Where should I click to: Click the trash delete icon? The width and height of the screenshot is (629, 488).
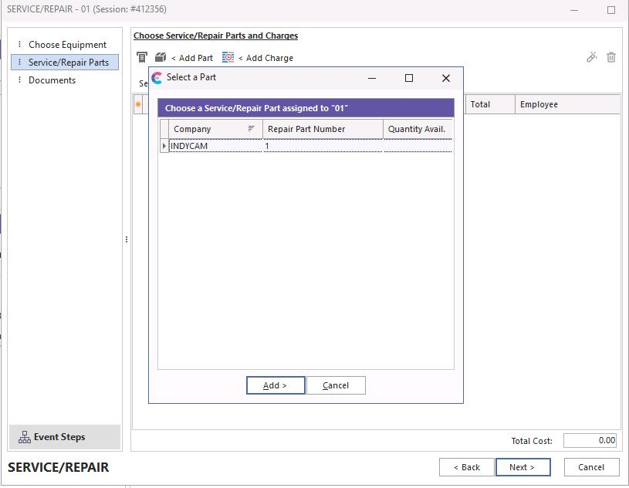point(611,57)
